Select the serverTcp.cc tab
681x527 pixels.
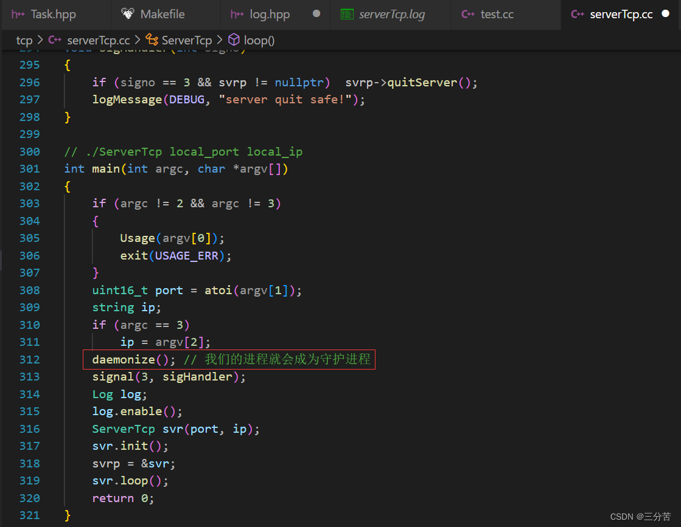[x=621, y=15]
